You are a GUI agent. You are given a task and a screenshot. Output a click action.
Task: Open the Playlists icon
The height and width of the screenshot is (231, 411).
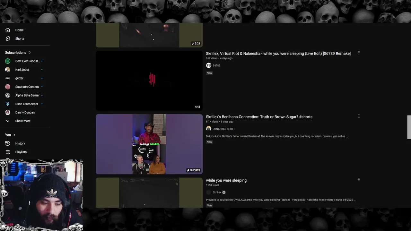tap(8, 152)
